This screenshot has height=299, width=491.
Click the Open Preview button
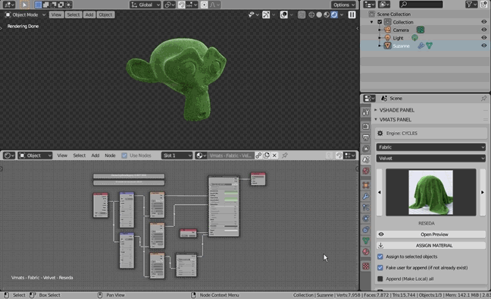(x=431, y=234)
